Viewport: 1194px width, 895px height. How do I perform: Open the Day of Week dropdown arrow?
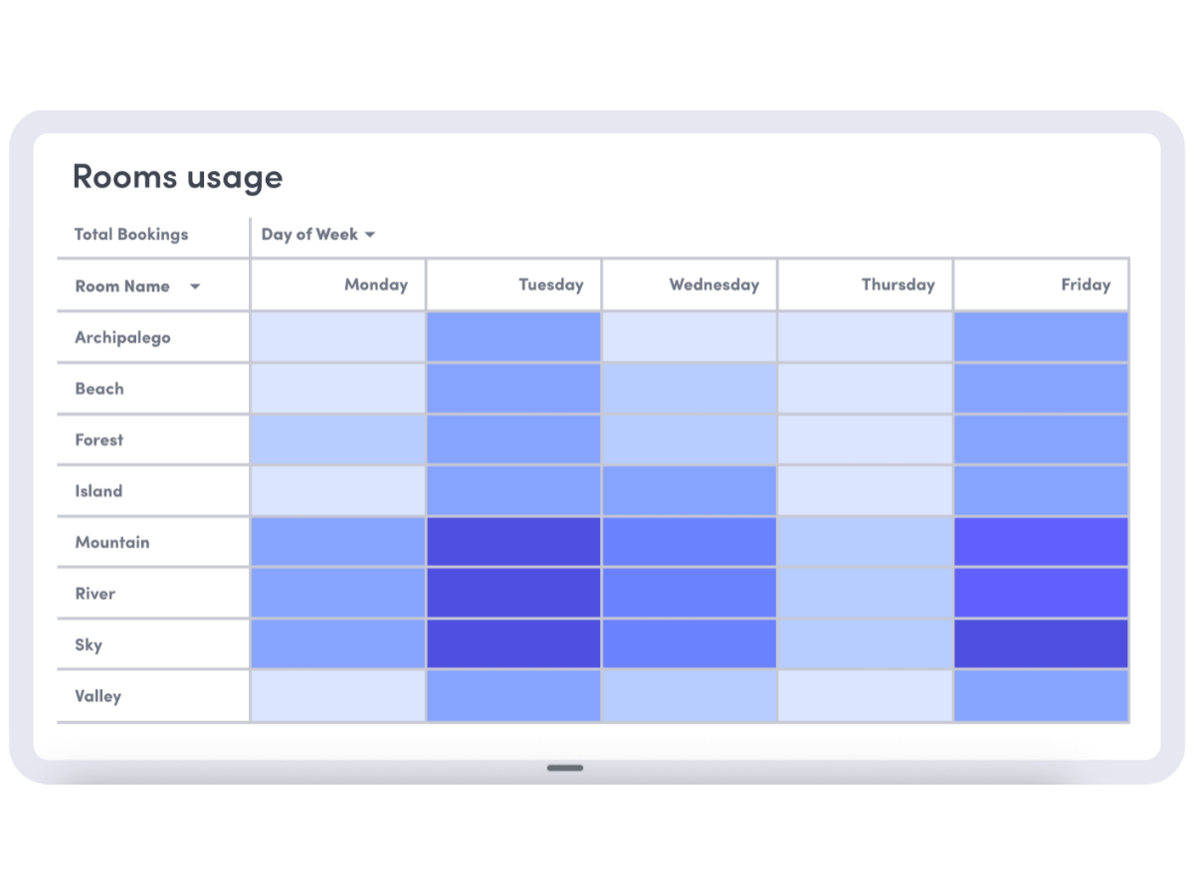370,236
